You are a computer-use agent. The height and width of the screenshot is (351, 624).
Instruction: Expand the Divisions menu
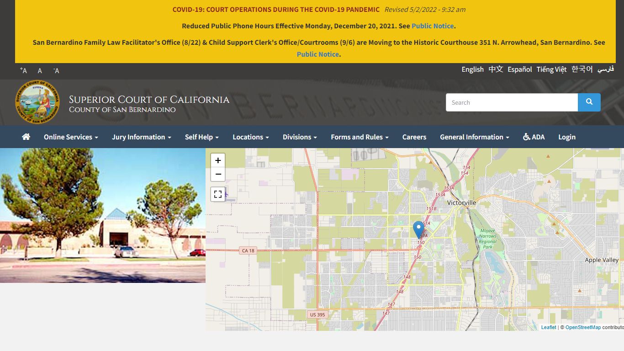(300, 137)
